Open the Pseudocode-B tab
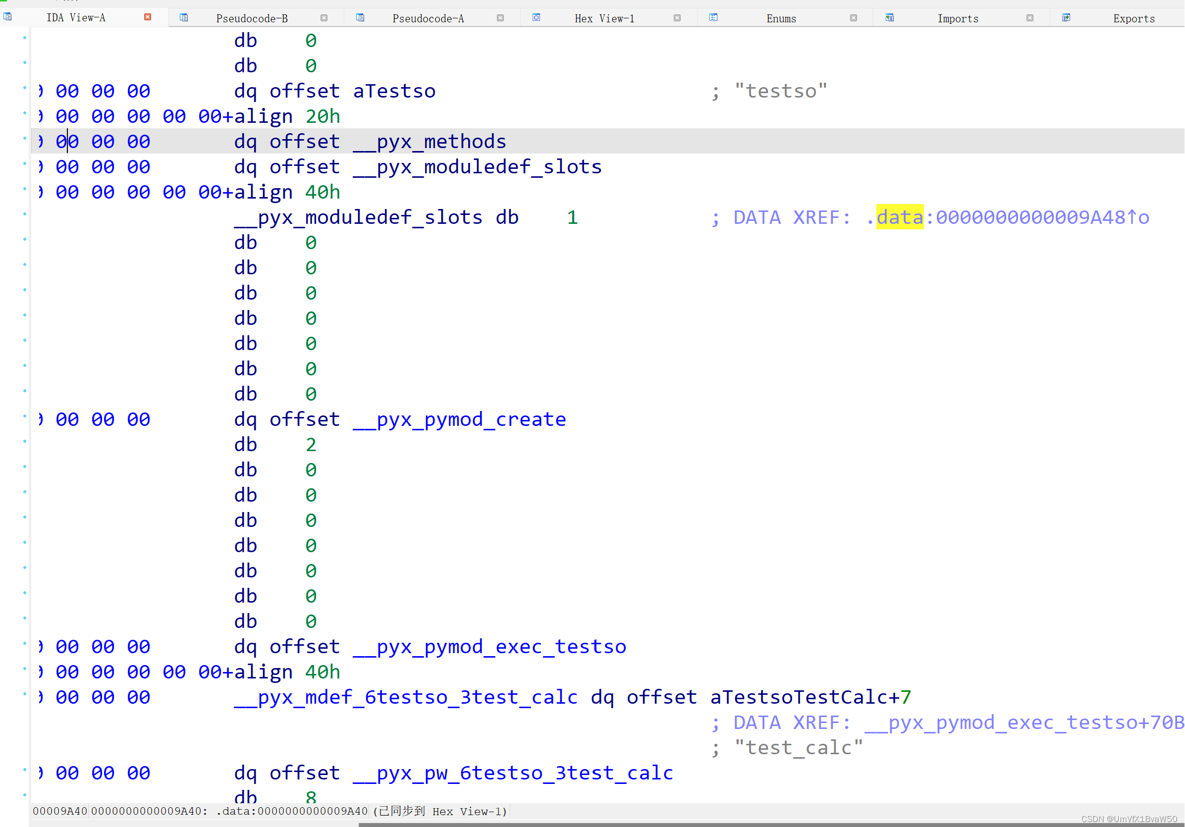This screenshot has height=827, width=1185. pyautogui.click(x=252, y=19)
